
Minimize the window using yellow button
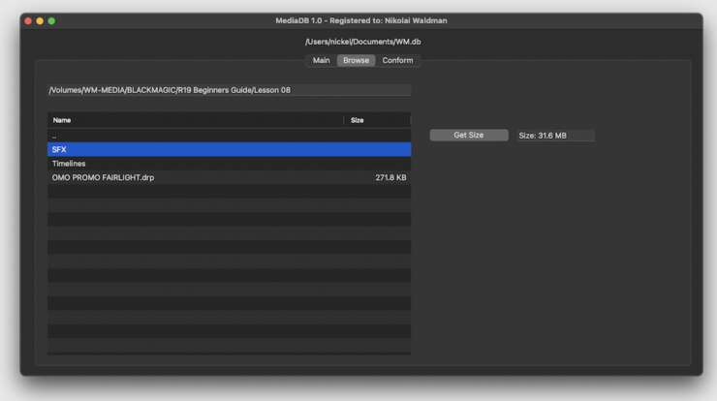pyautogui.click(x=40, y=20)
